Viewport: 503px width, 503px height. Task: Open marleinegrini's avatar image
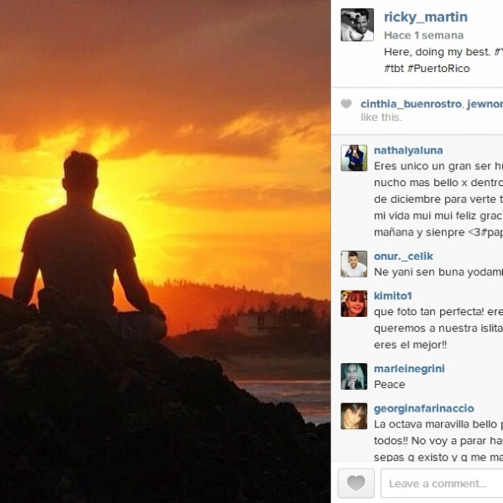[354, 376]
